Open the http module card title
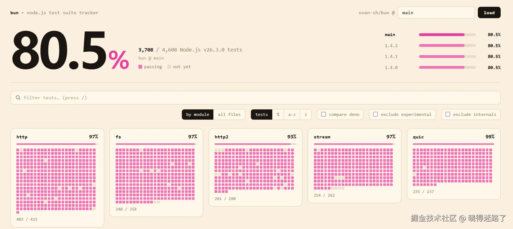This screenshot has height=229, width=513. point(22,137)
